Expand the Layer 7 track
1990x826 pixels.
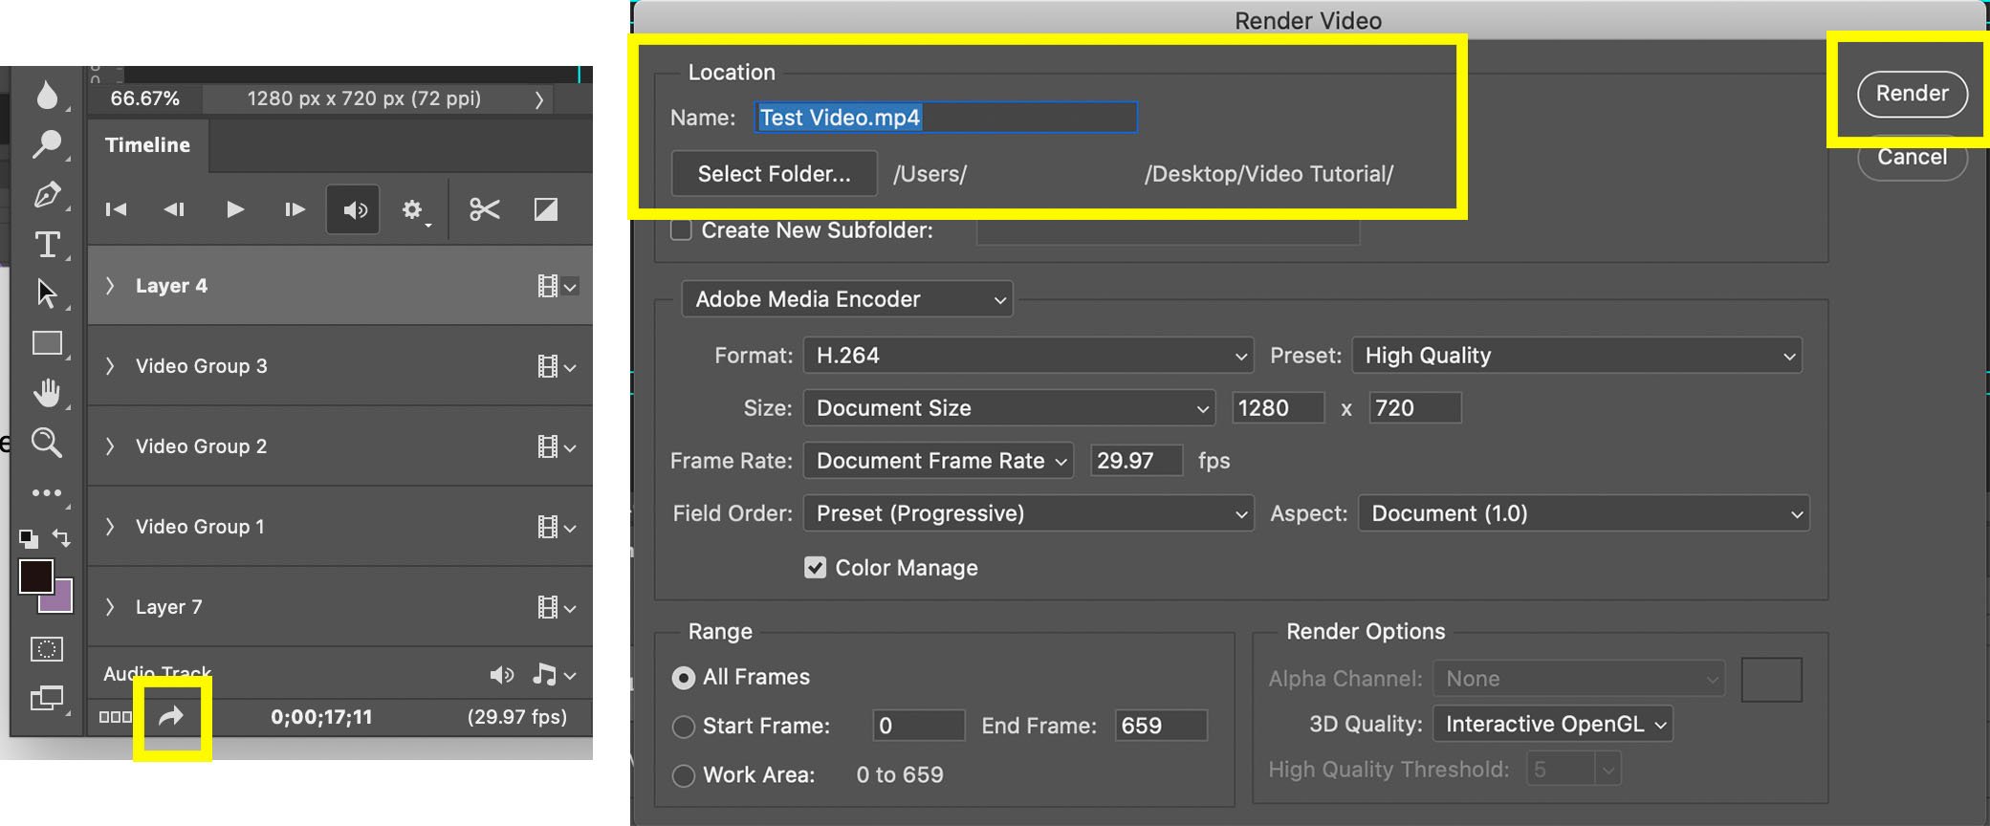110,607
